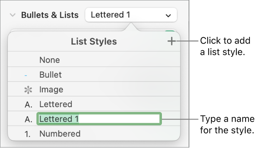Image resolution: width=257 pixels, height=148 pixels.
Task: Click the List Styles popover title
Action: click(94, 41)
